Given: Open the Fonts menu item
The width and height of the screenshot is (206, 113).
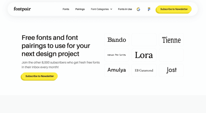Looking at the screenshot, I should [66, 9].
